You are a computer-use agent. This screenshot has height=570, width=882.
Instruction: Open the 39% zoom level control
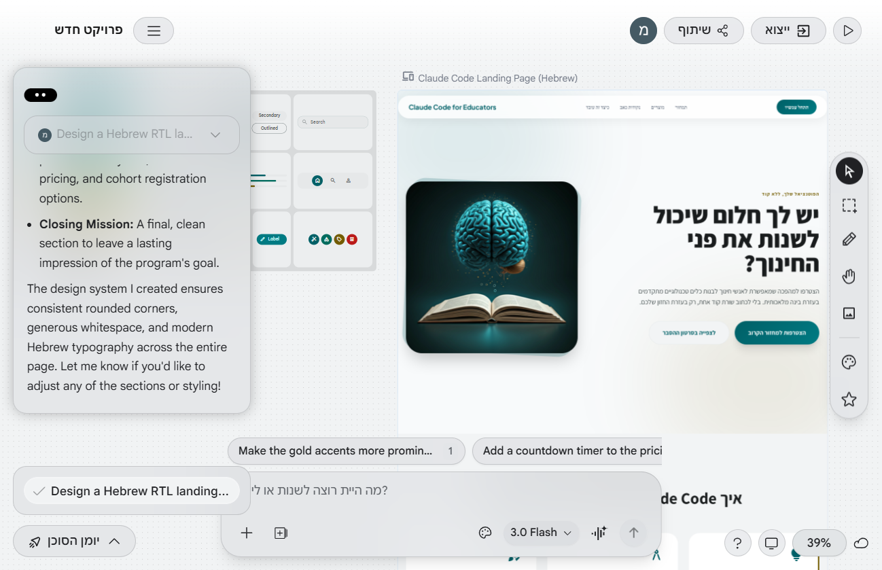click(819, 543)
